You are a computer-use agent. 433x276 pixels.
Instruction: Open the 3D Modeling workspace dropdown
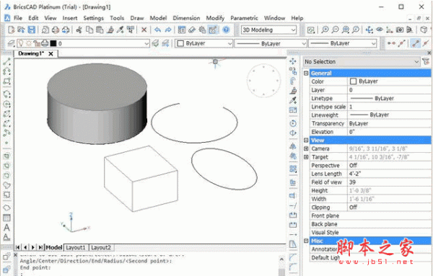point(268,30)
